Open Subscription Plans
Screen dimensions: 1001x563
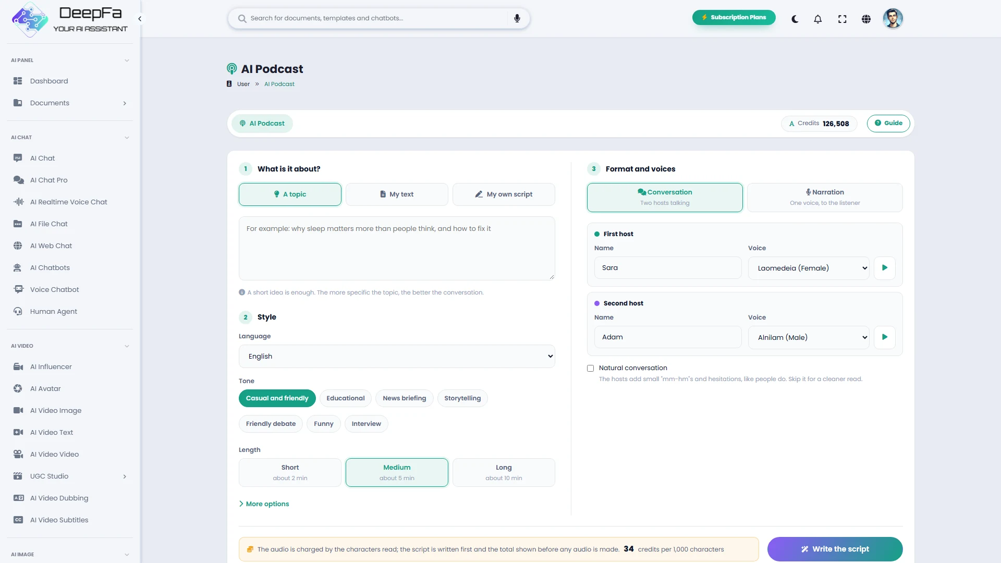(734, 17)
